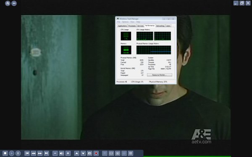
Task: Pause the playing video
Action: coord(18,153)
